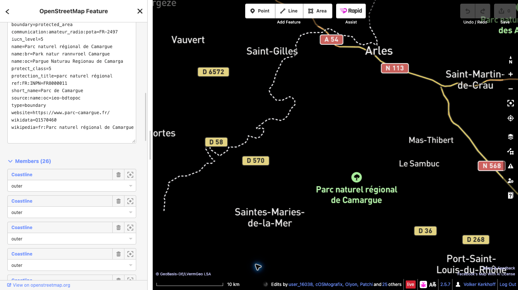Viewport: 518px width, 290px height.
Task: Click the sidebar vertical scrollbar
Action: click(145, 117)
